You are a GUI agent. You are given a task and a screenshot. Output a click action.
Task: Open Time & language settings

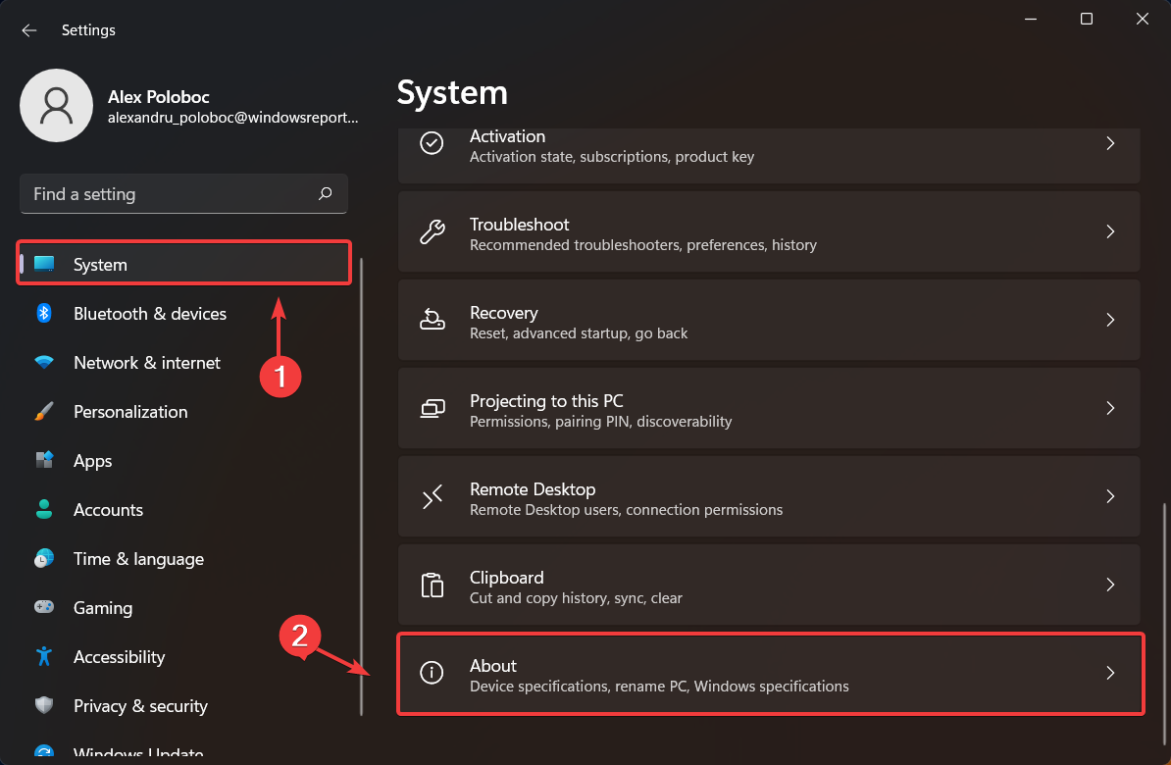tap(138, 559)
